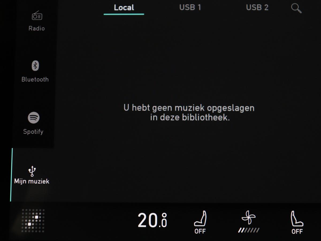
Task: Open the dotted grid home menu
Action: [x=33, y=221]
